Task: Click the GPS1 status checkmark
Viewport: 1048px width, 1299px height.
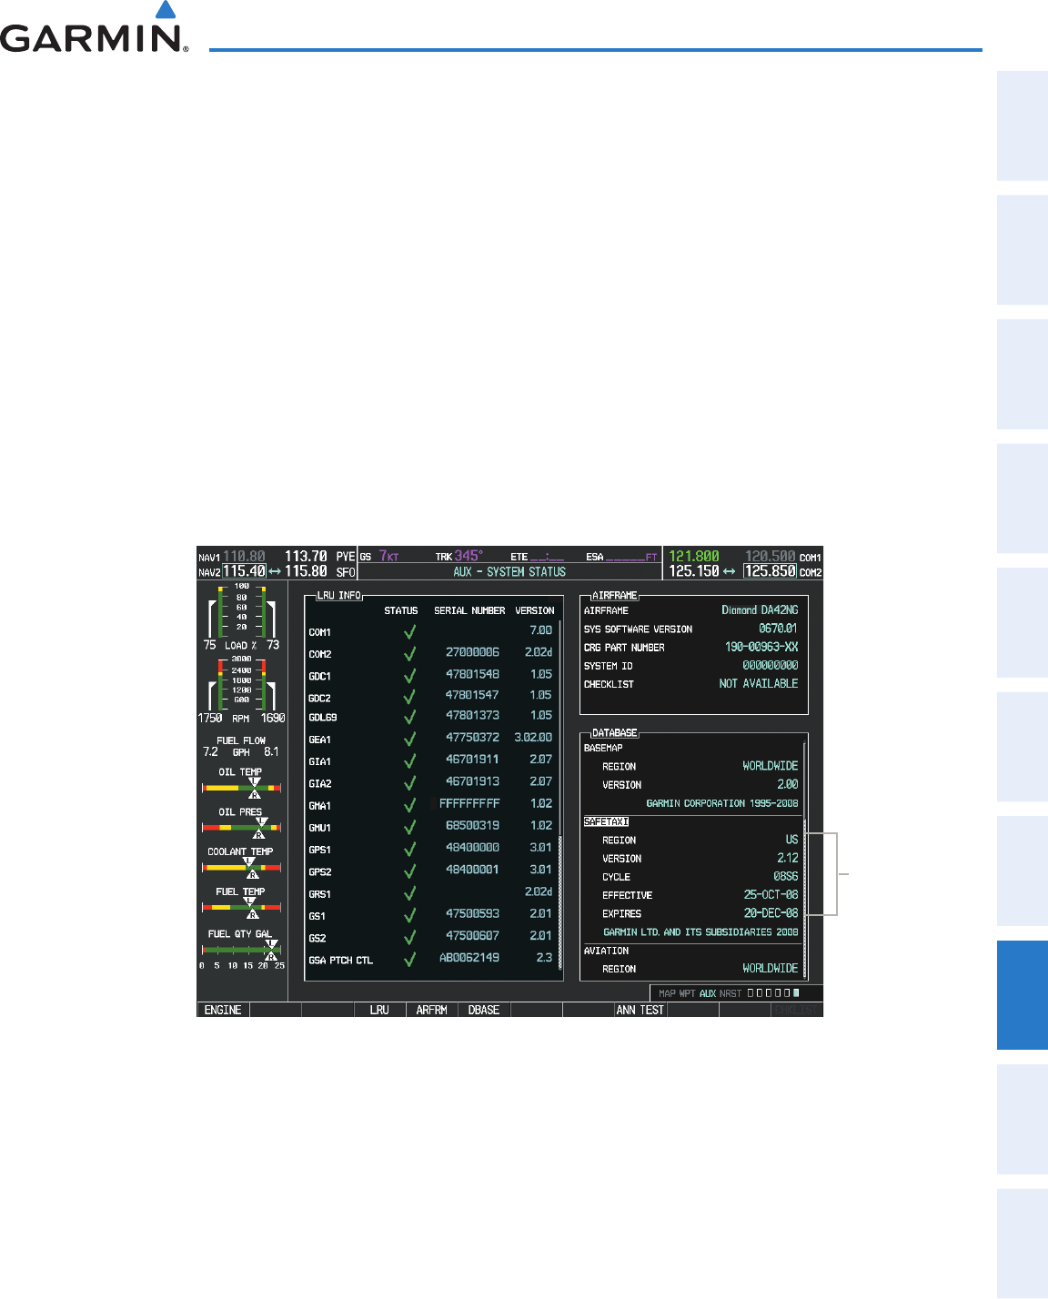Action: point(410,850)
